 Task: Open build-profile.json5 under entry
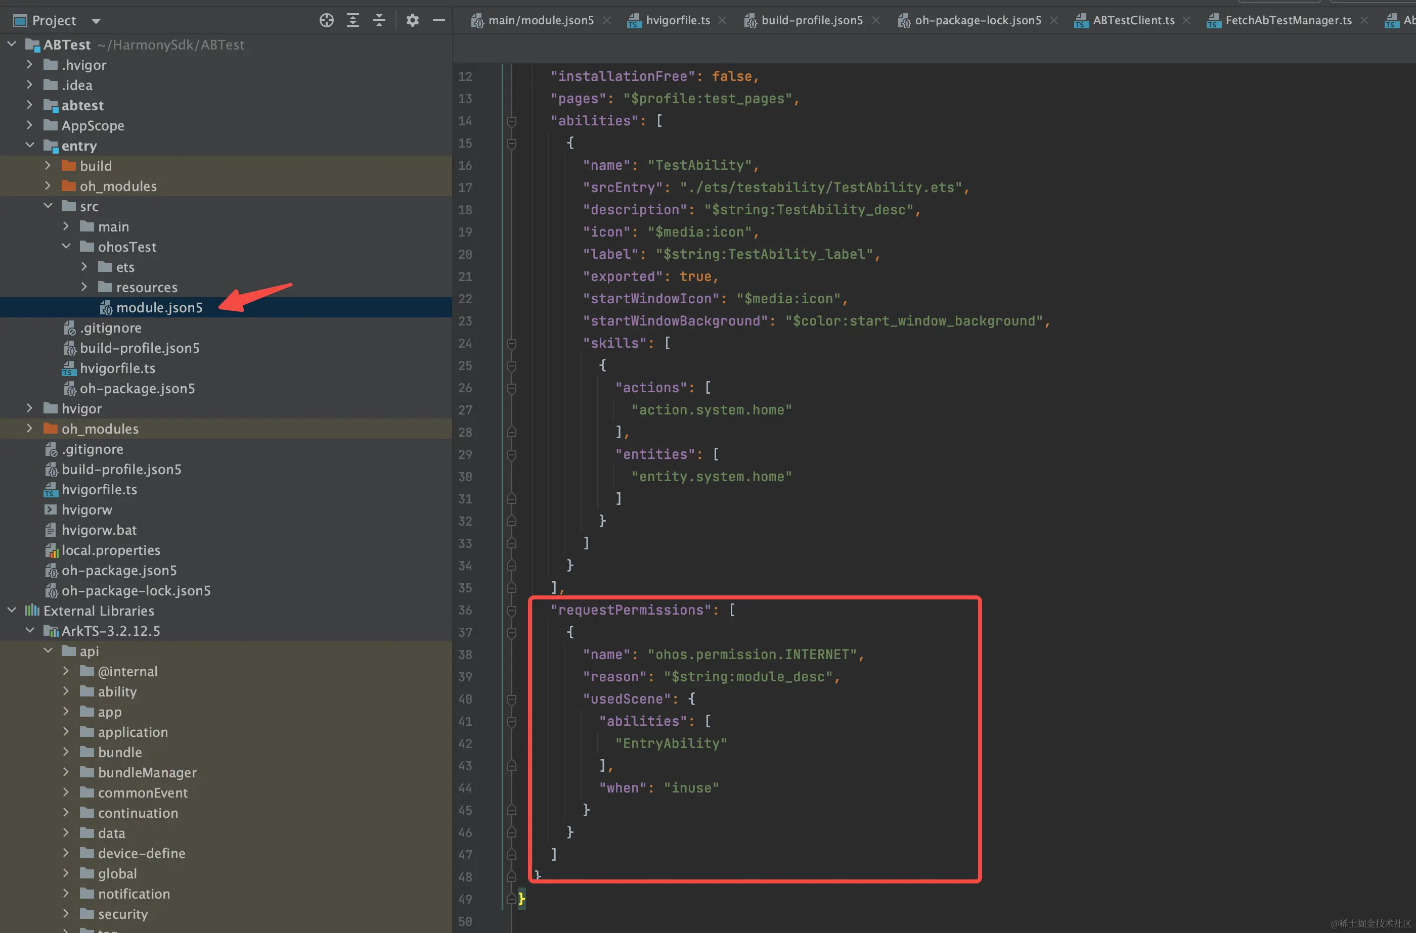point(139,348)
